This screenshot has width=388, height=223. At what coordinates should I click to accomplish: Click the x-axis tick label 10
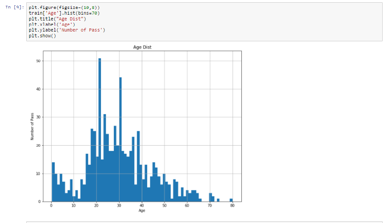(73, 205)
